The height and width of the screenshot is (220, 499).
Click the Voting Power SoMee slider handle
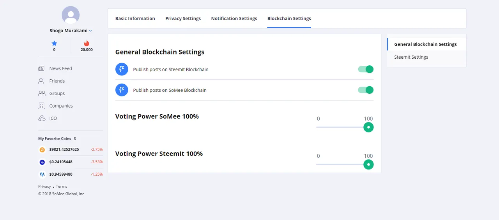[x=368, y=127]
